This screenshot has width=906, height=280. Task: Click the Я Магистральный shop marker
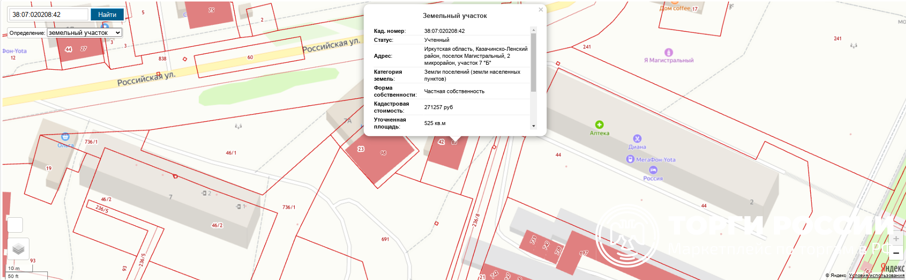[x=668, y=52]
